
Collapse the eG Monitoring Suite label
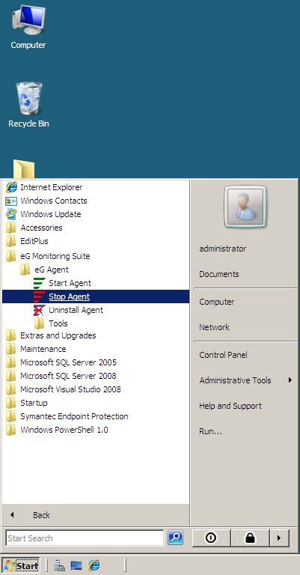click(55, 256)
